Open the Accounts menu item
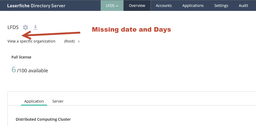Viewport: 256px width, 126px height. coord(164,6)
